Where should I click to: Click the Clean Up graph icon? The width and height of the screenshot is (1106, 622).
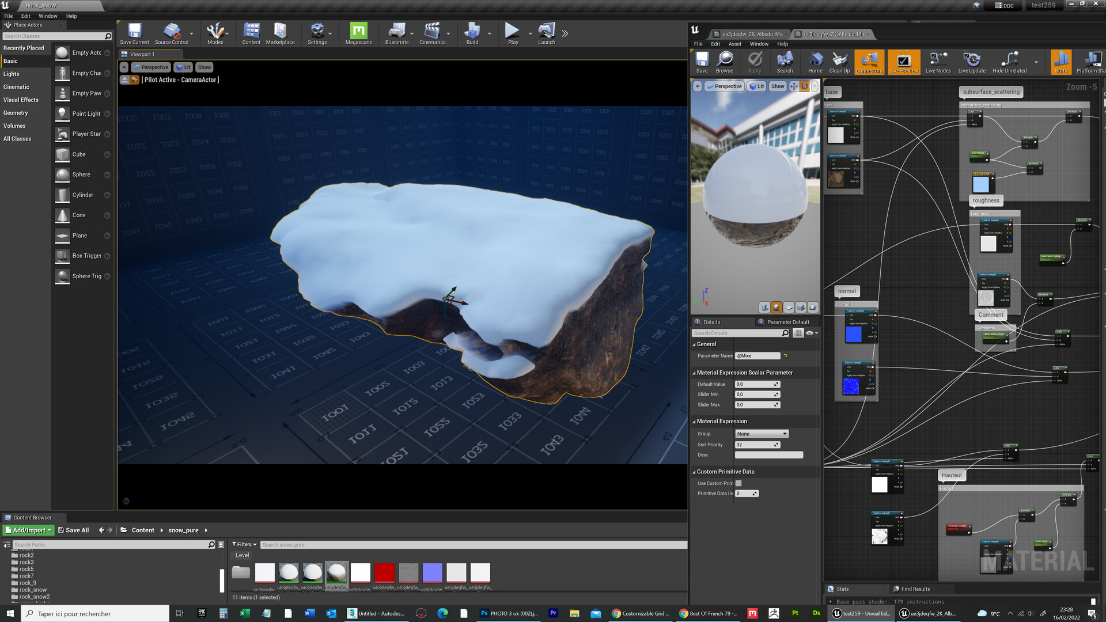[839, 60]
